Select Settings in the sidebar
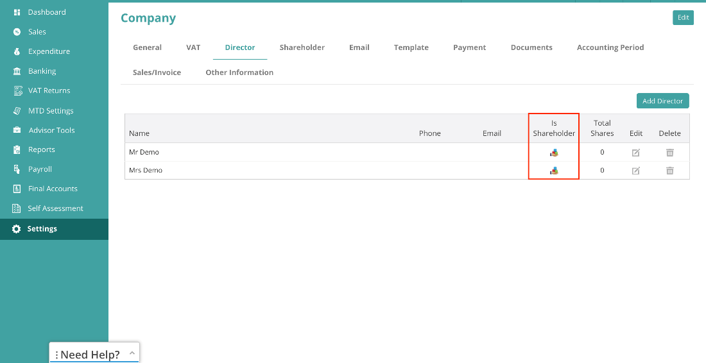The width and height of the screenshot is (706, 363). [54, 229]
